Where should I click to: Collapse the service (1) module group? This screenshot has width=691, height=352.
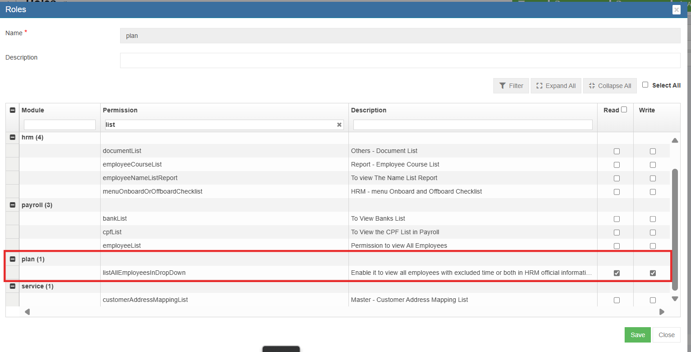click(13, 286)
